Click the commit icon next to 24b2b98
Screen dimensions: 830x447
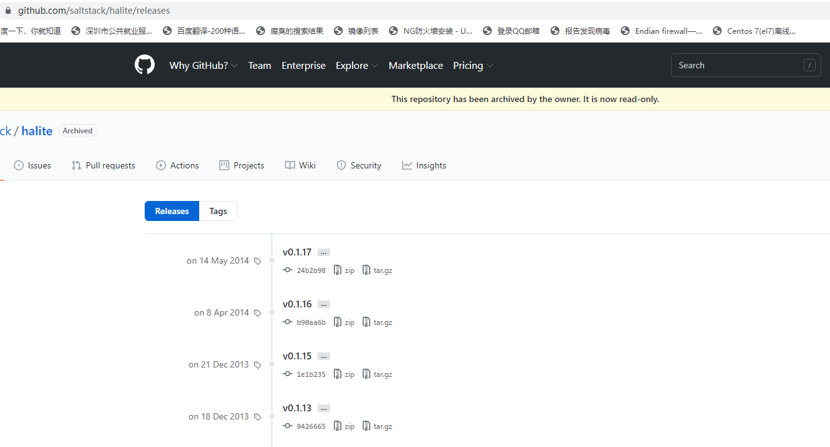[x=288, y=270]
